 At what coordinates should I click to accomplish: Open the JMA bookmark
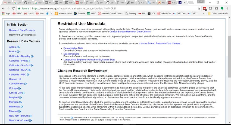coord(40,13)
